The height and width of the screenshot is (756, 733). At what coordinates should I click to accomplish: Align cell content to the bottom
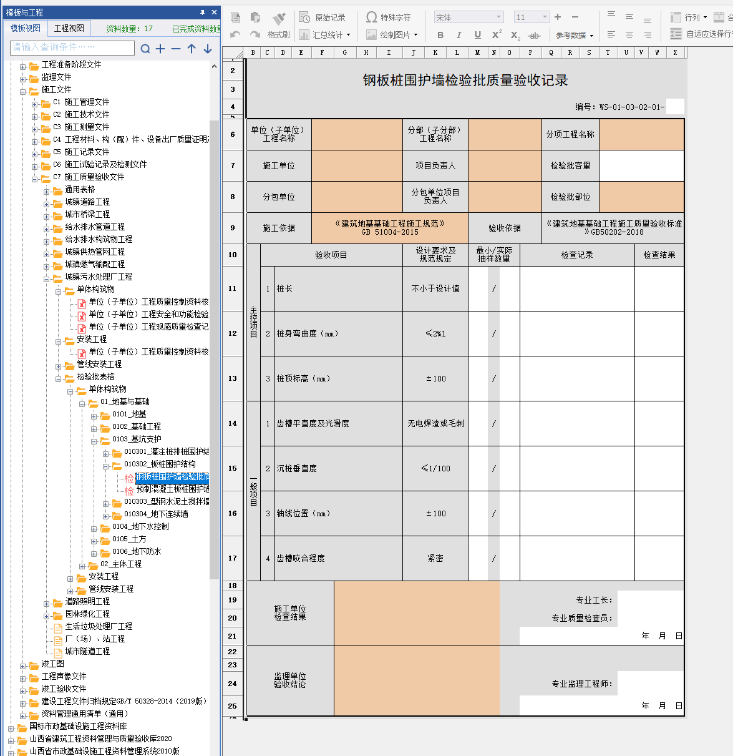648,19
